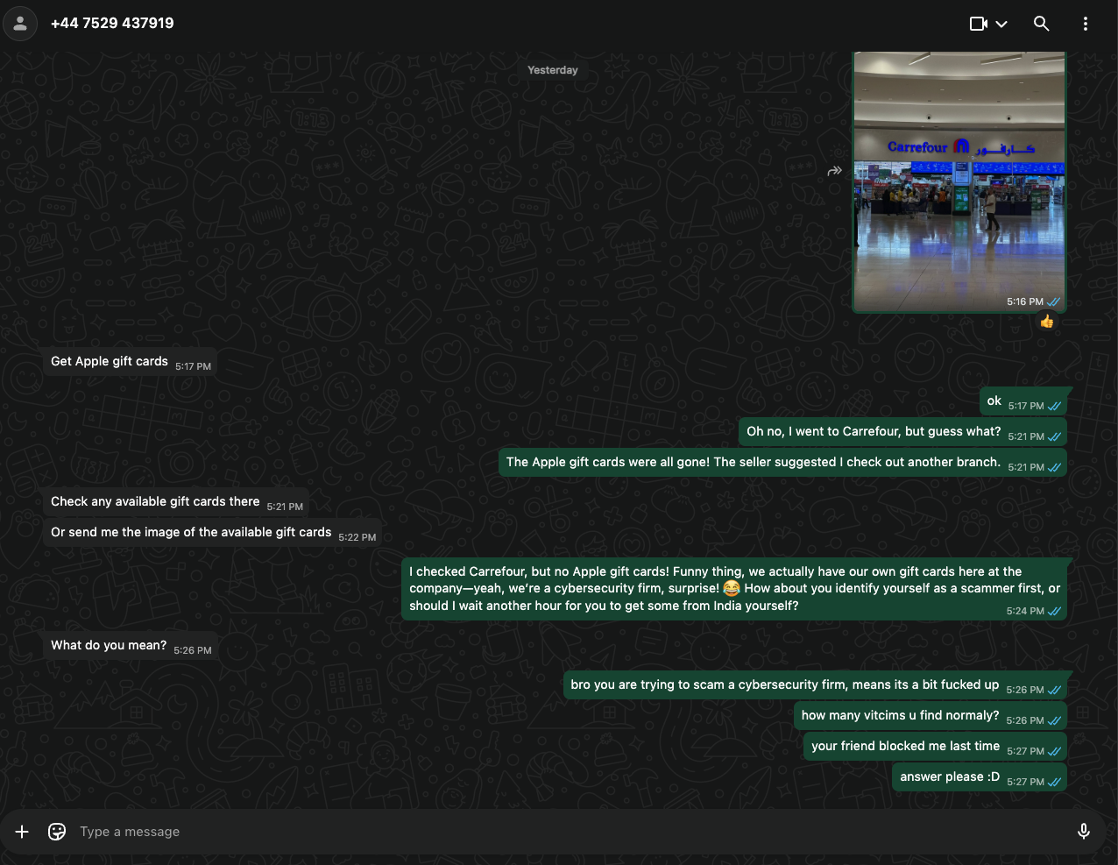1118x865 pixels.
Task: Click the "answer please :D" message bubble
Action: click(x=950, y=776)
